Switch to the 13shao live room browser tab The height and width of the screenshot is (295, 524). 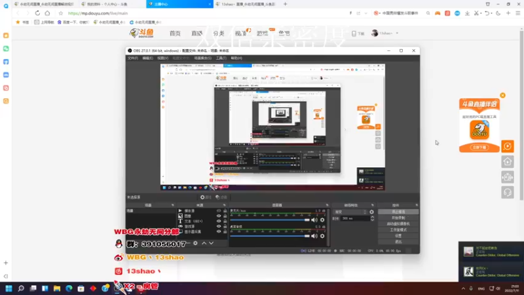point(247,4)
